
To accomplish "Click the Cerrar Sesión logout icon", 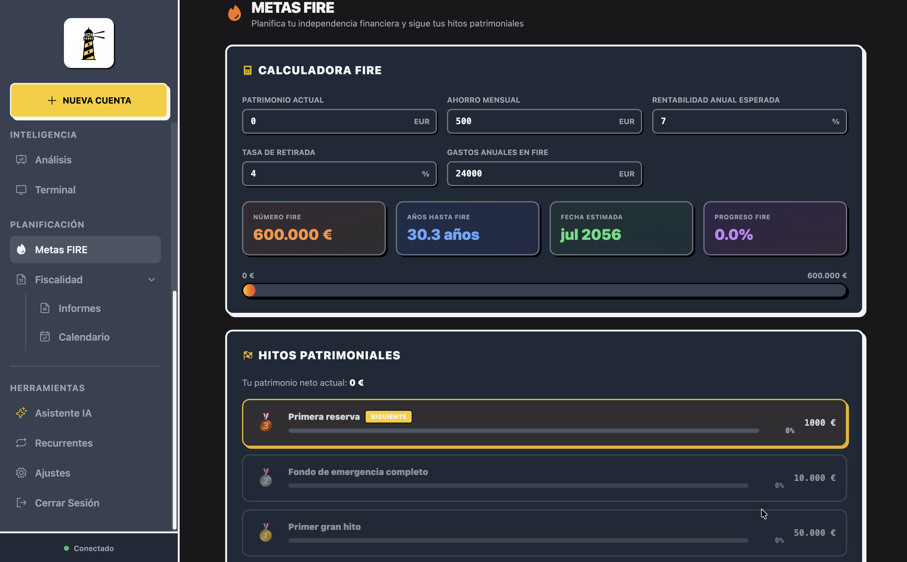I will 21,502.
